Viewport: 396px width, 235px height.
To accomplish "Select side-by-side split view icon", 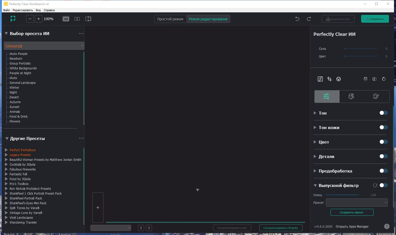I will click(x=77, y=19).
